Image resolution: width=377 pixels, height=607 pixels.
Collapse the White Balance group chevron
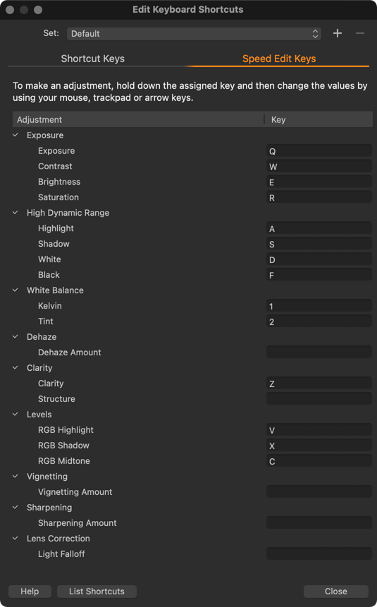click(16, 290)
